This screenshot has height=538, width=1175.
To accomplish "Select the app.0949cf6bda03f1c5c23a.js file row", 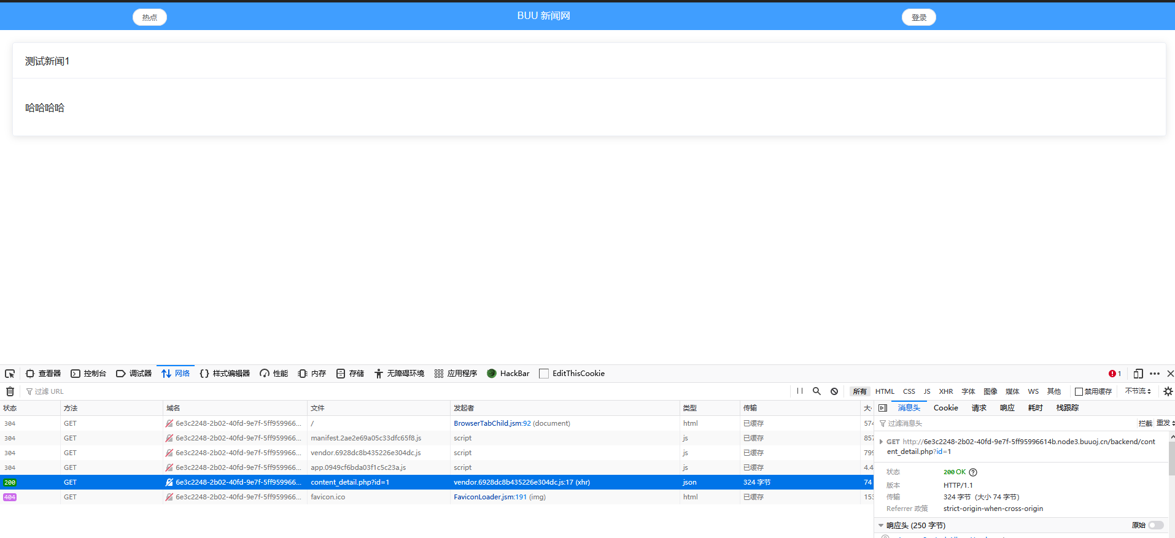I will click(436, 467).
